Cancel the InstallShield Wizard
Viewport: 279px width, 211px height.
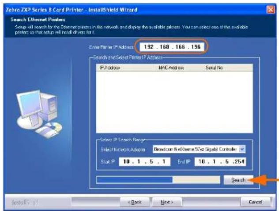pyautogui.click(x=255, y=202)
